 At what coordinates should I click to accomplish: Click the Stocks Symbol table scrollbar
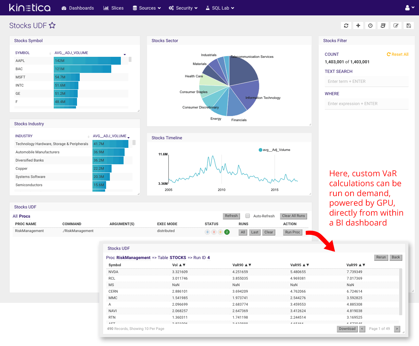(x=130, y=59)
